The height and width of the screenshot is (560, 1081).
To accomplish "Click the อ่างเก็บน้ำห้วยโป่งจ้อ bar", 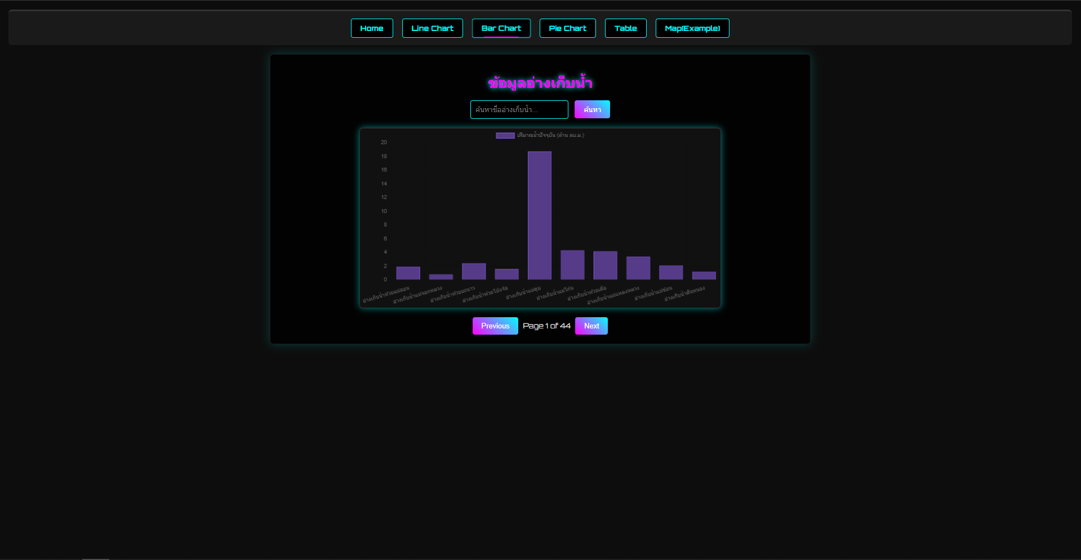I will click(506, 274).
